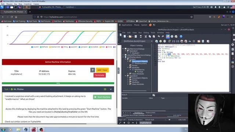Run the macro with the green Run icon
The width and height of the screenshot is (235, 132).
coord(160,41)
